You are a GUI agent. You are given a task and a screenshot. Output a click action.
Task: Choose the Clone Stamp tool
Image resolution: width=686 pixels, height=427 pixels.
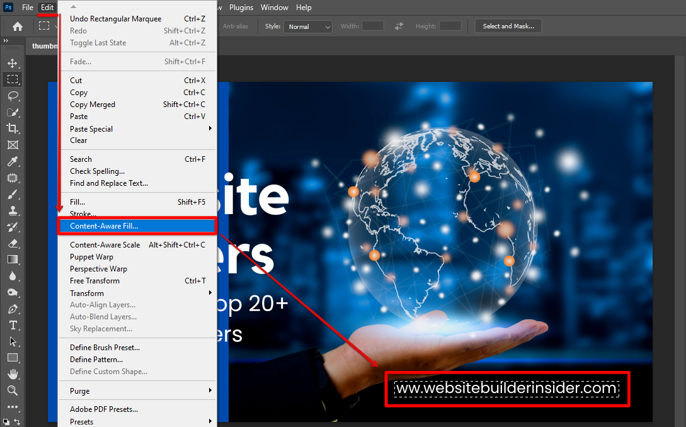click(13, 210)
